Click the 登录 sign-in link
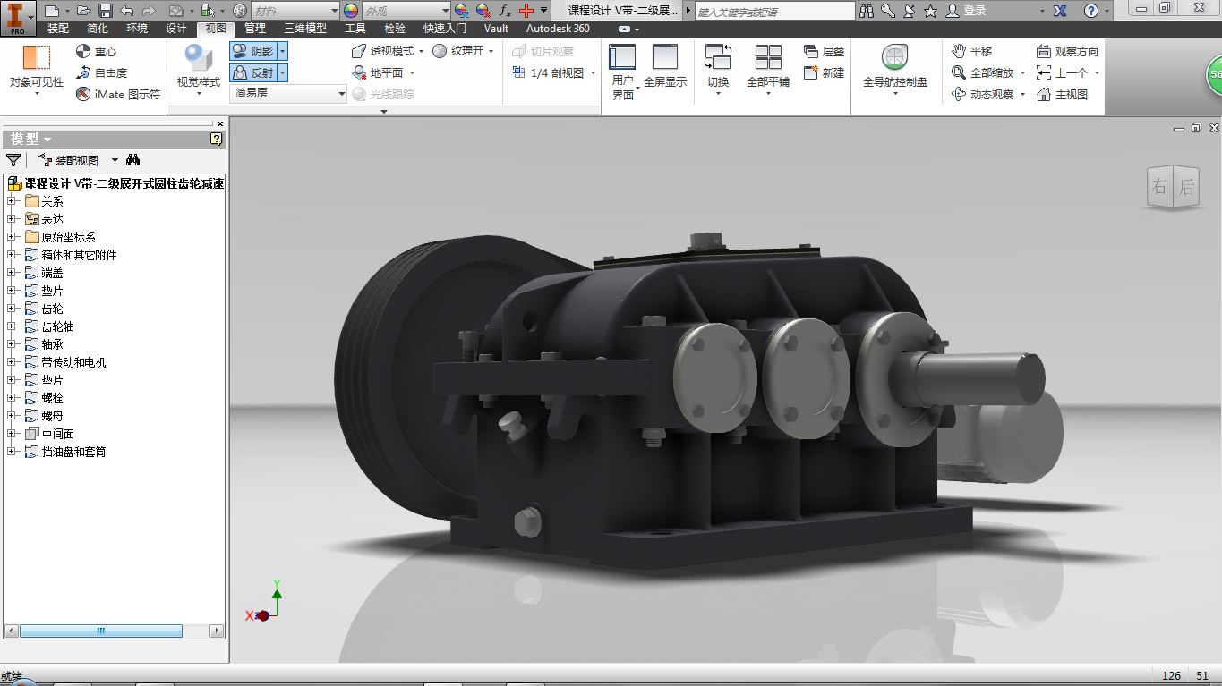Screen dimensions: 1222x686 click(975, 11)
